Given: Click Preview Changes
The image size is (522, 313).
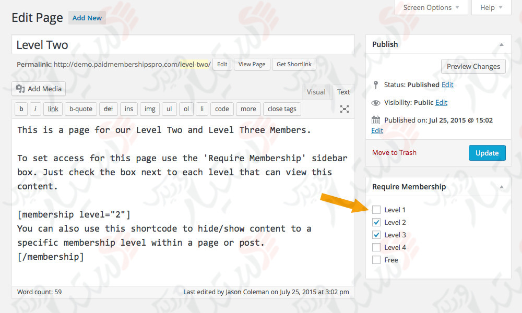Looking at the screenshot, I should point(473,66).
